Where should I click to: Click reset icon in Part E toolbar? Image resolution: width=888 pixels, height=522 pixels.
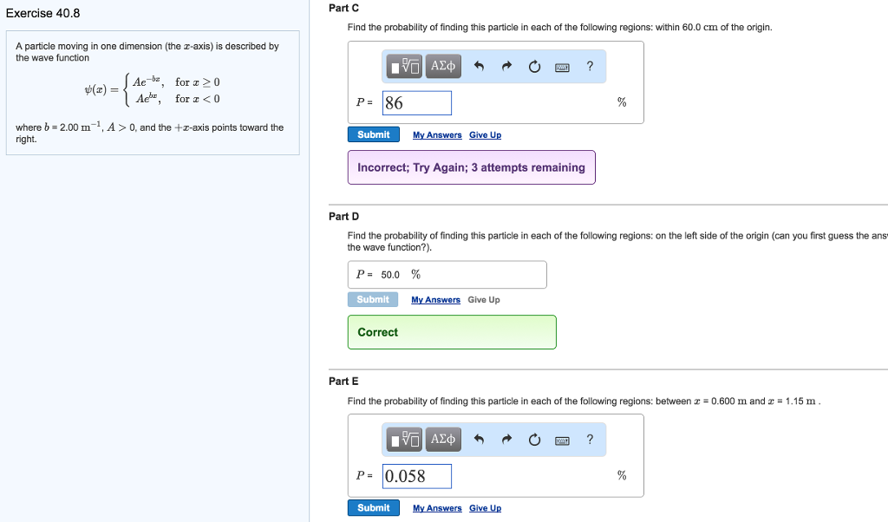click(x=534, y=440)
